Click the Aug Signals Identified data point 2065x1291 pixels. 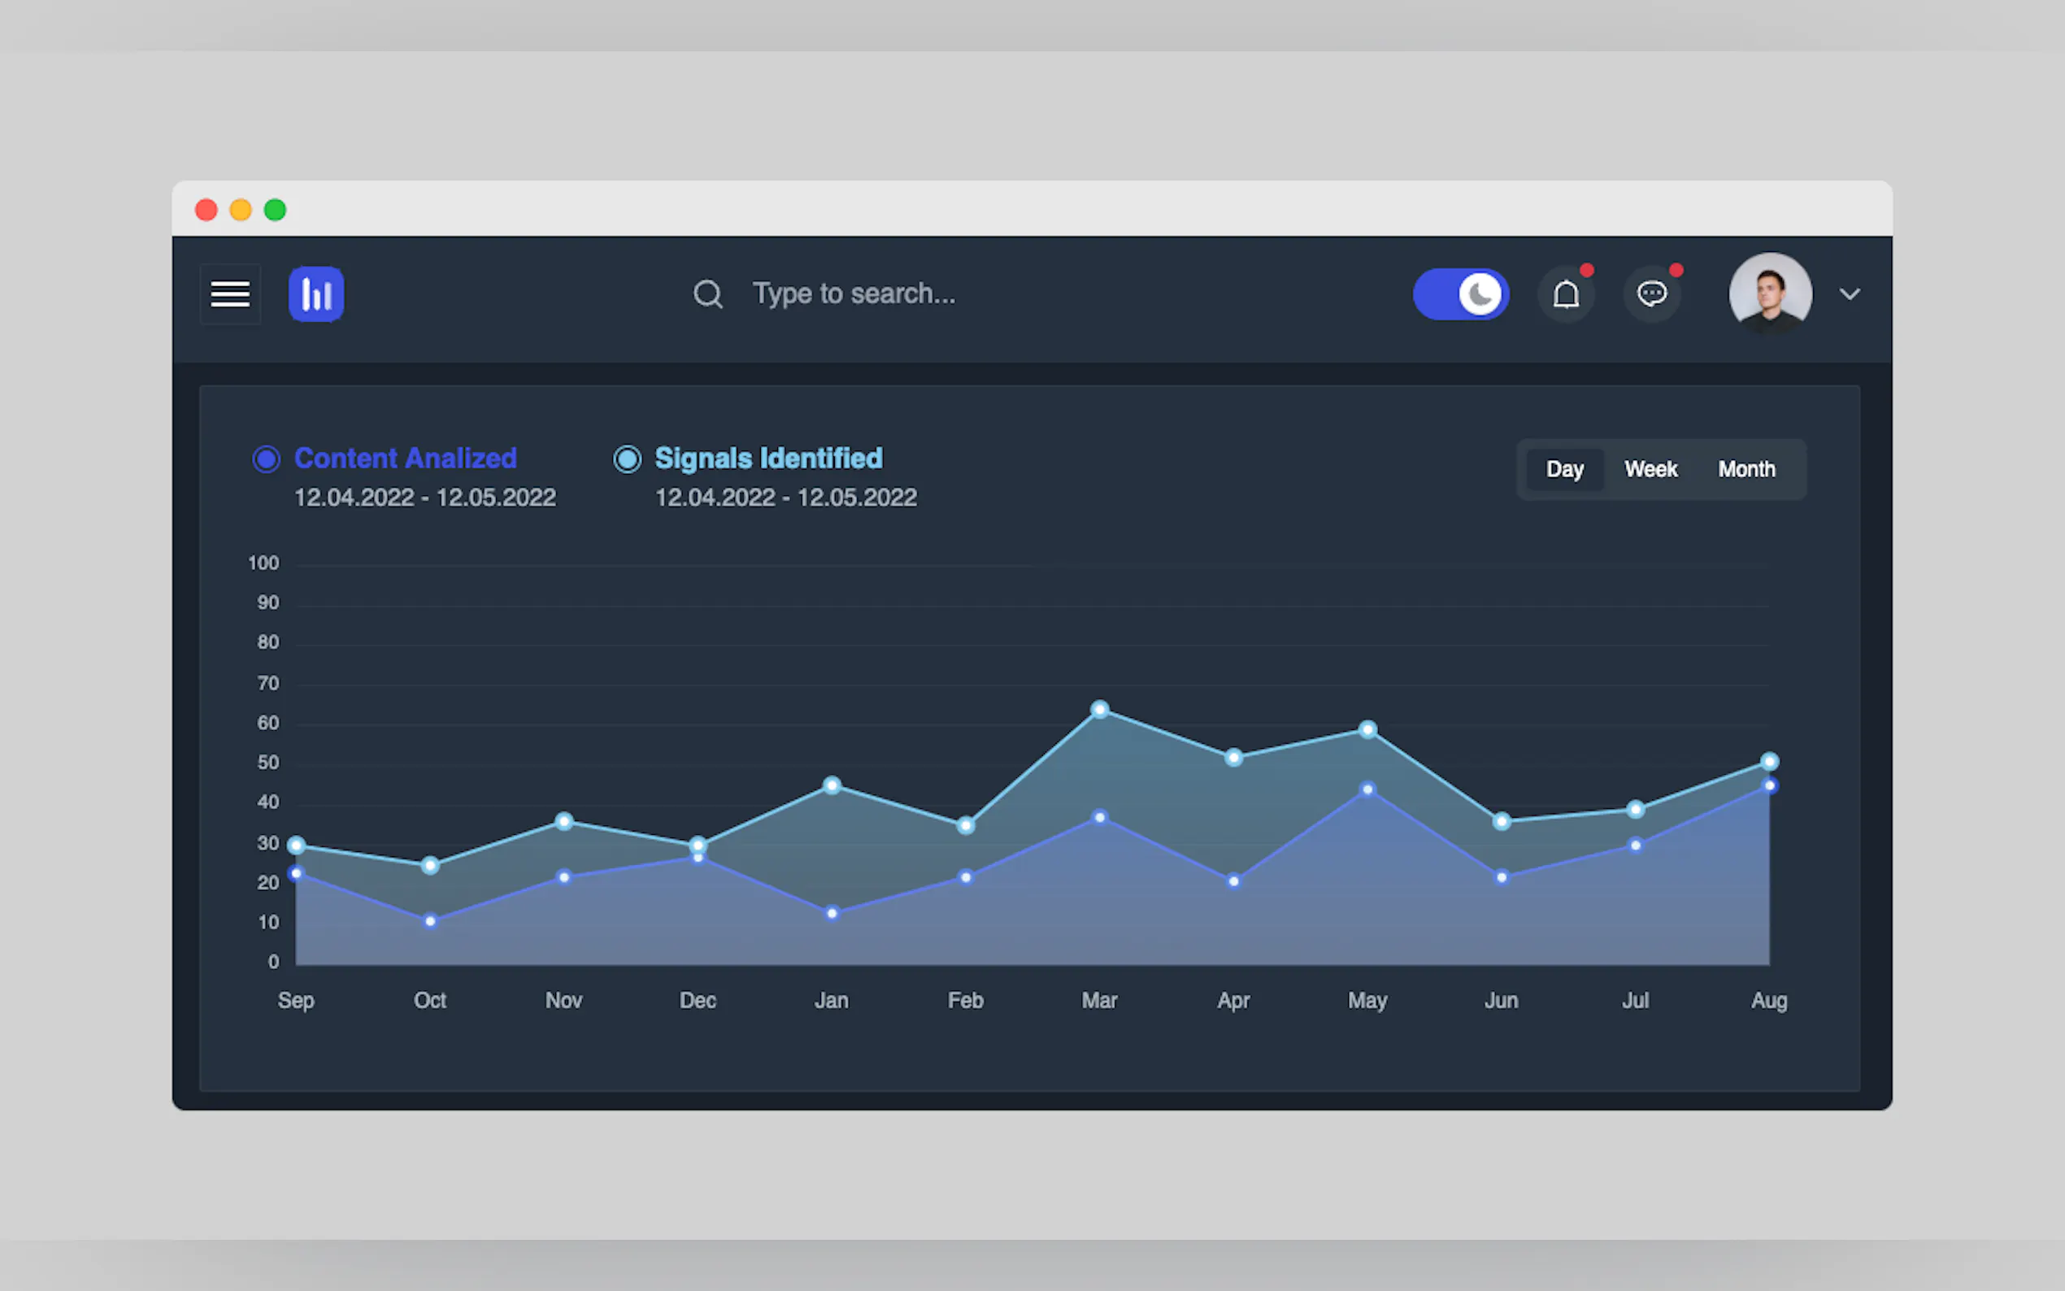click(x=1769, y=761)
